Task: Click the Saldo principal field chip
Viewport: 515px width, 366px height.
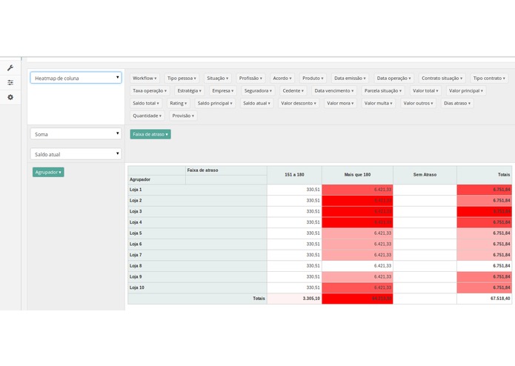Action: pyautogui.click(x=215, y=103)
